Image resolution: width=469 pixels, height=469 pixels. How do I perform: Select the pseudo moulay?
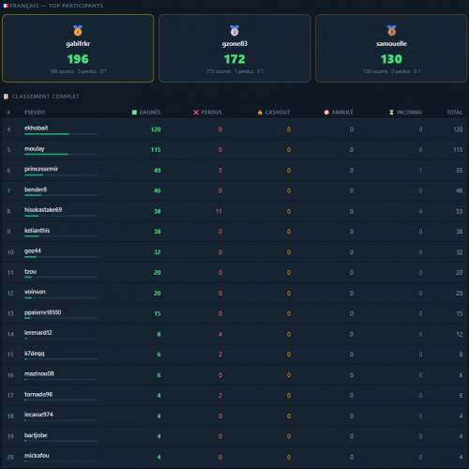pyautogui.click(x=35, y=149)
